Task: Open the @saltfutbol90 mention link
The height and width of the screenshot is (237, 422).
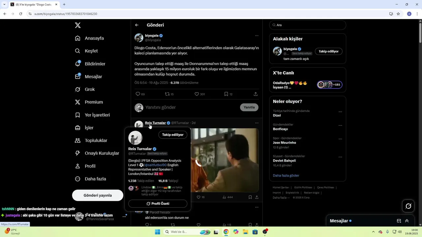Action: 156,165
